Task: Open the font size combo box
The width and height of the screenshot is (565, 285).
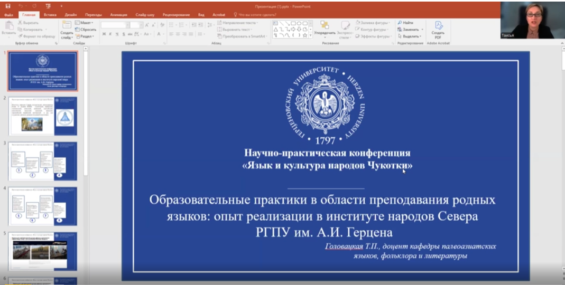Action: (136, 25)
